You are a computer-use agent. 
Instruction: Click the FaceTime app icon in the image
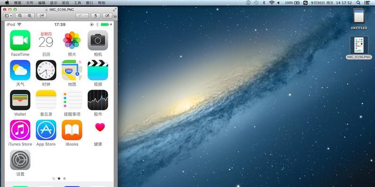coord(20,40)
